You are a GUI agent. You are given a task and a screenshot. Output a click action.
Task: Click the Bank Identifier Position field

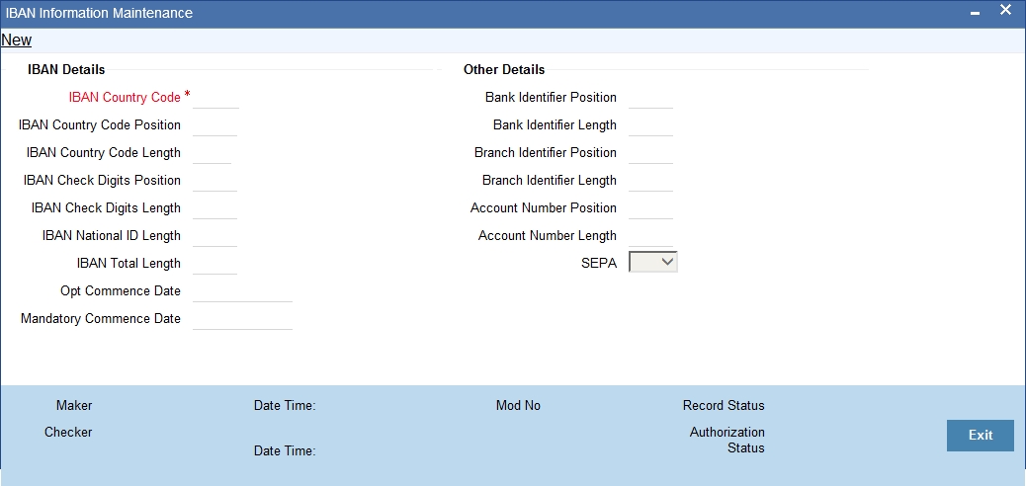pos(650,98)
